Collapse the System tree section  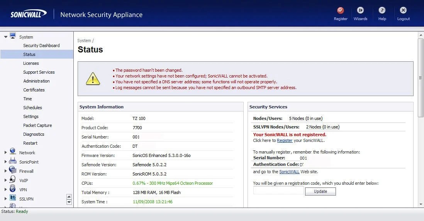(6, 37)
